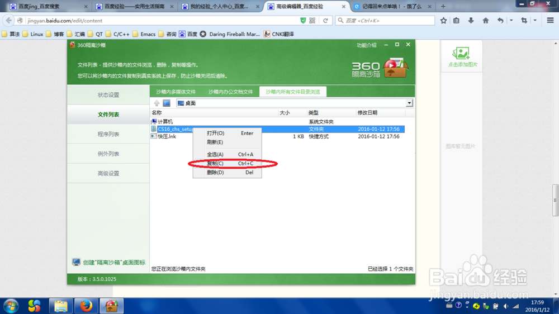559x314 pixels.
Task: Open the path dropdown showing 桌面
Action: tap(409, 103)
